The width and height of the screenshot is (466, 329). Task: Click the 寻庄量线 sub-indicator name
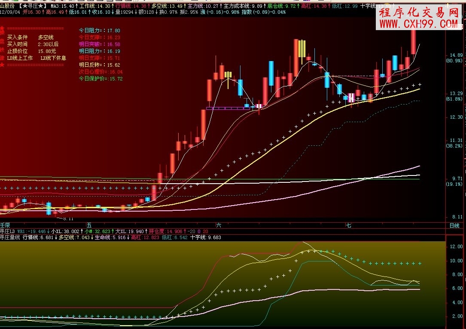(10, 237)
